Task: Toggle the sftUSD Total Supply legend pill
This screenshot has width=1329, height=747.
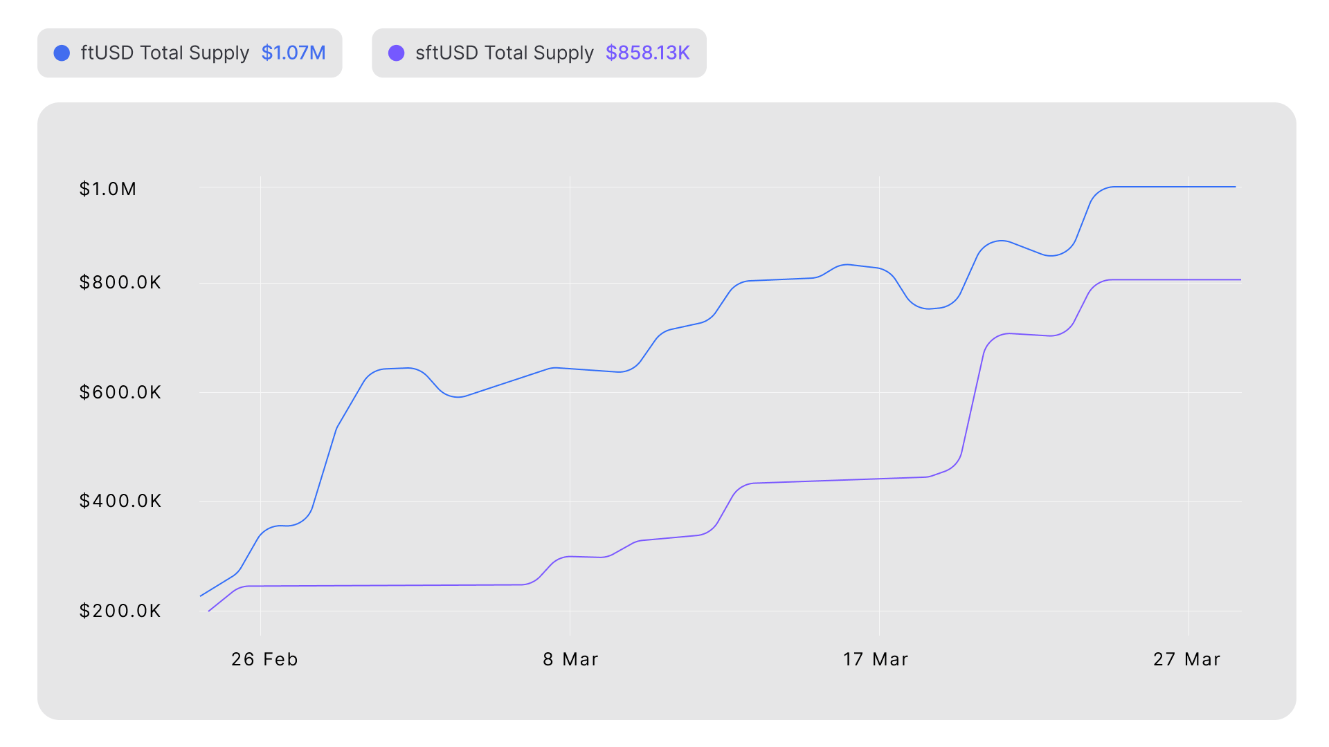Action: [x=539, y=53]
